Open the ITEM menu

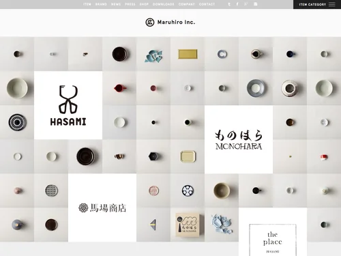tap(87, 4)
